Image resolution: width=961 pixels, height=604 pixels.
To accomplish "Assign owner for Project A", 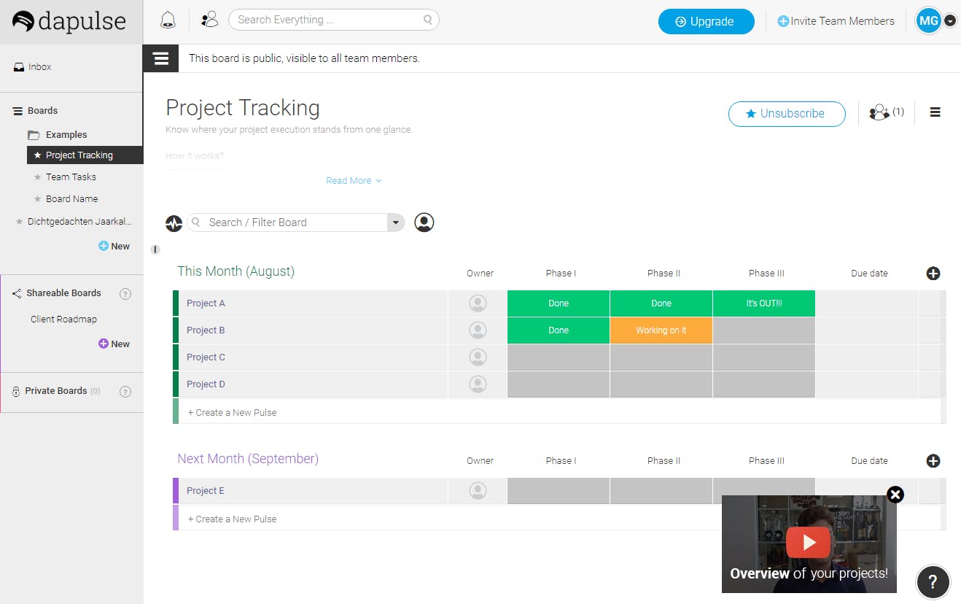I will [478, 303].
